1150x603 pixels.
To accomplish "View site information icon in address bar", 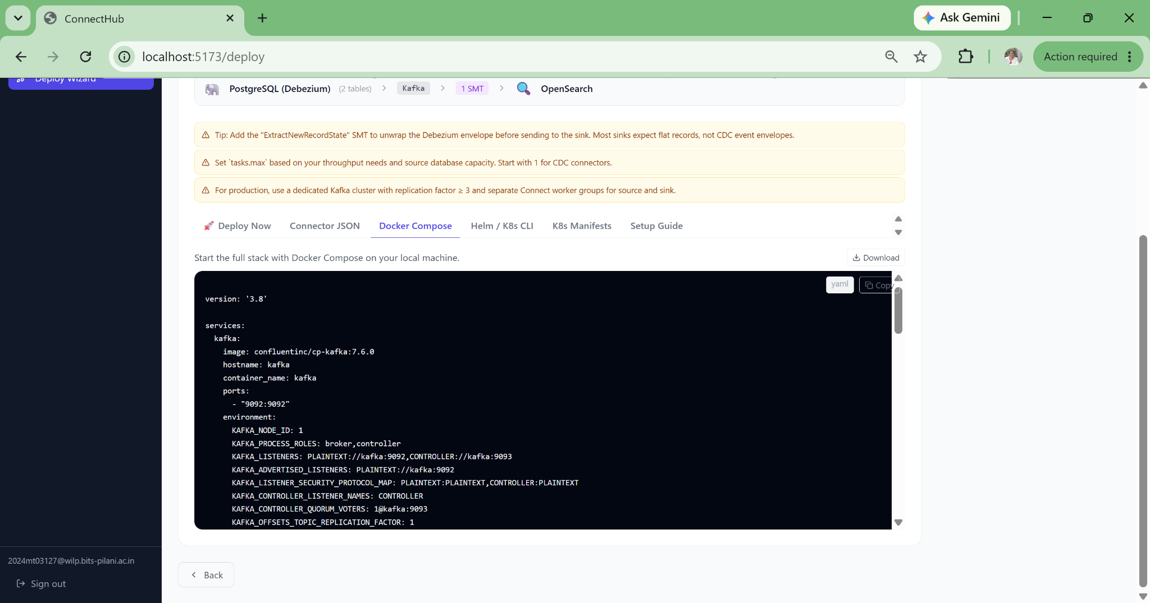I will point(124,57).
